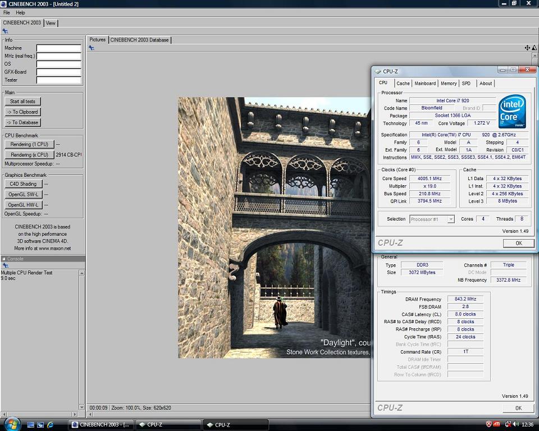
Task: Switch to the View tab in CINEBENCH
Action: [51, 23]
